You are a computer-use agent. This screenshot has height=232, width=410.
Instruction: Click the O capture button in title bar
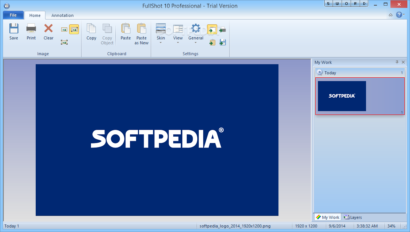(346, 4)
